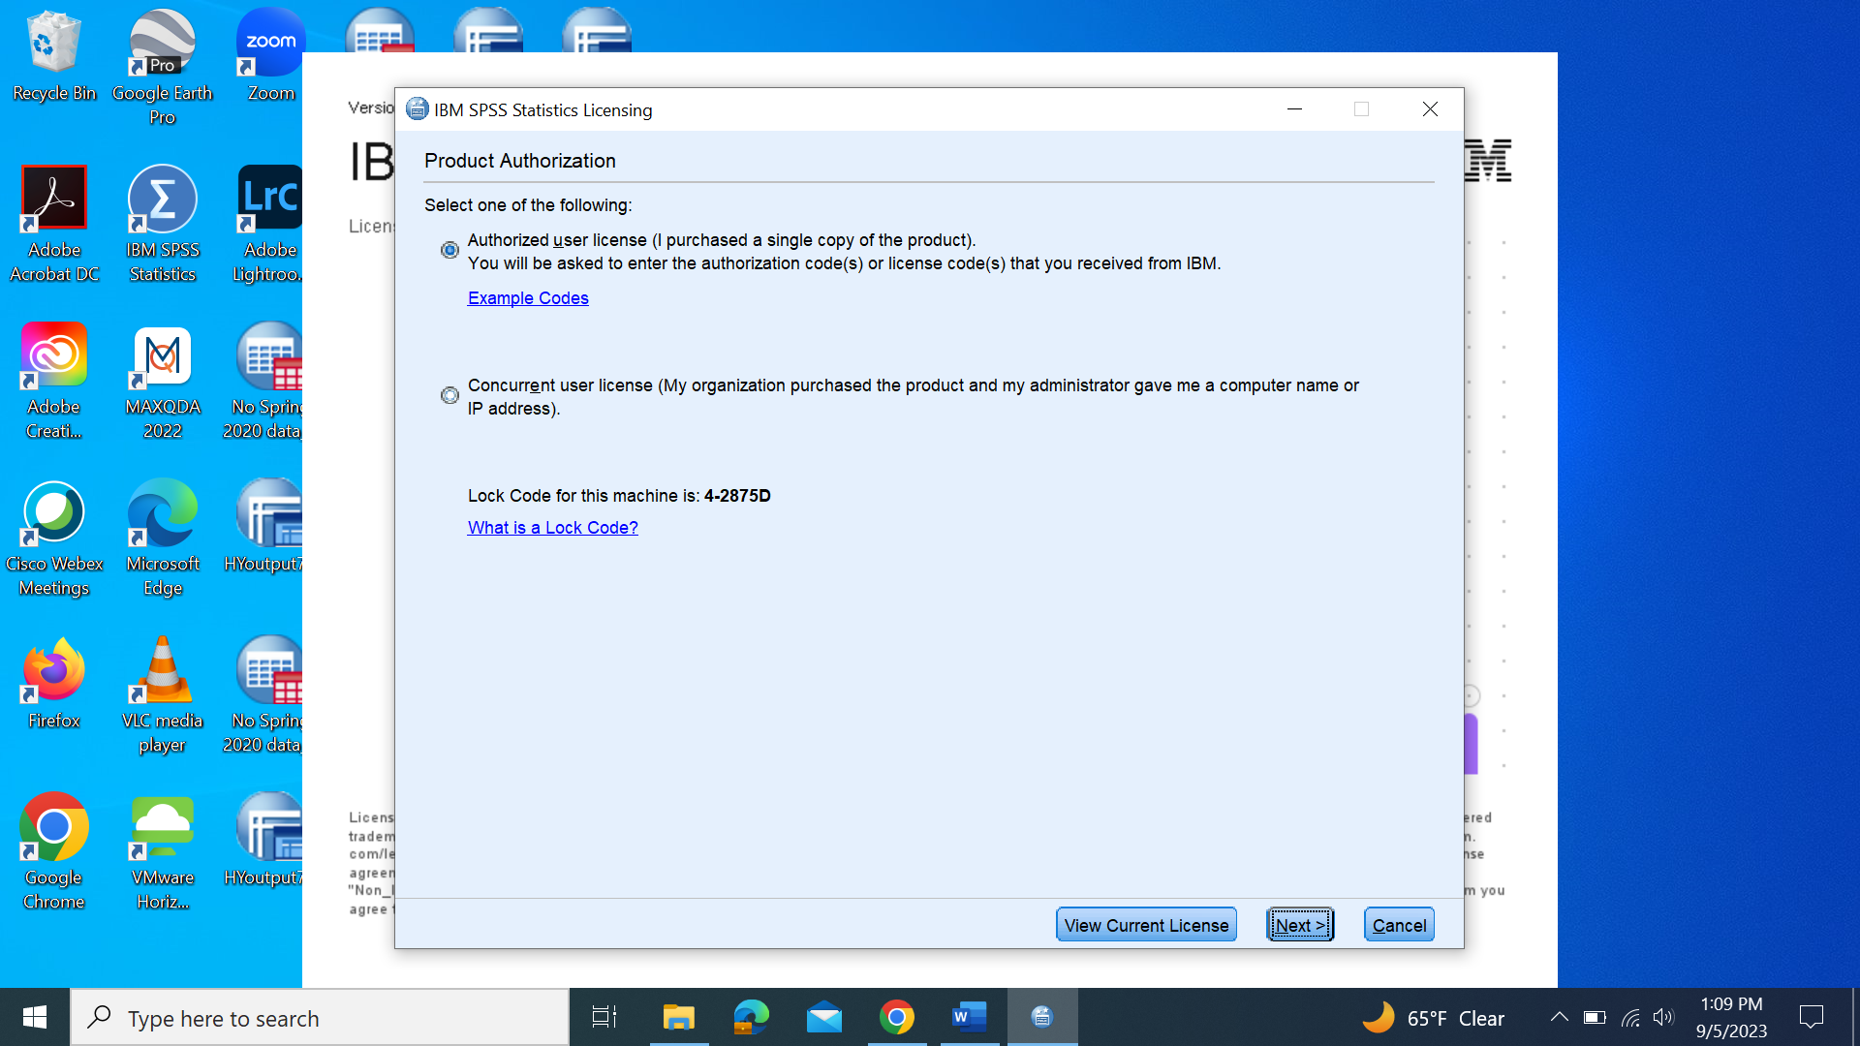Open the Example Codes link
Screen dimensions: 1860x1046
coord(528,298)
